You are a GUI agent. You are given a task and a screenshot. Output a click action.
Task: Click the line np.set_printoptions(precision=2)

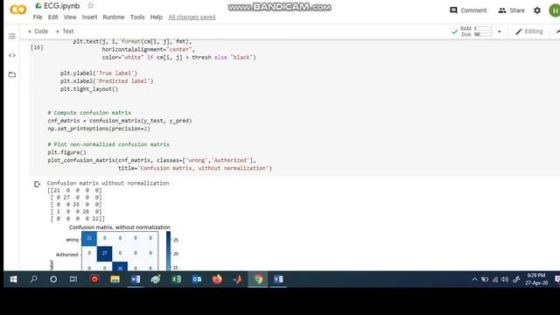click(x=99, y=129)
